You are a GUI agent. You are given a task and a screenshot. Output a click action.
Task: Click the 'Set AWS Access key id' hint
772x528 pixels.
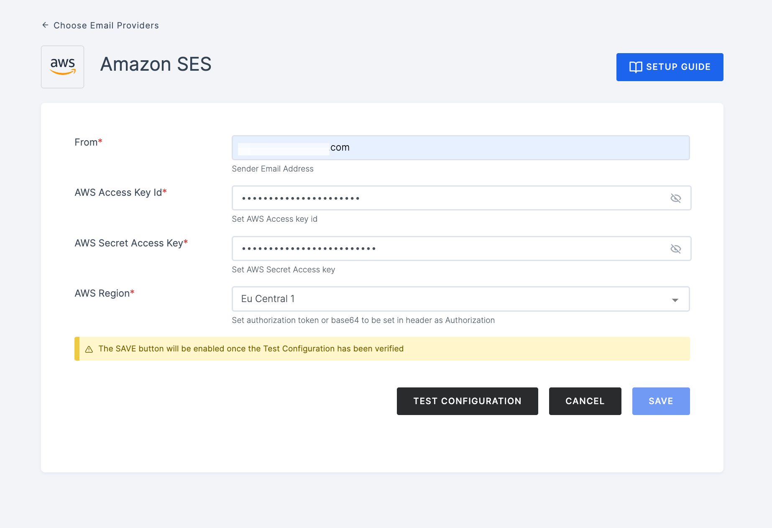[x=275, y=219]
